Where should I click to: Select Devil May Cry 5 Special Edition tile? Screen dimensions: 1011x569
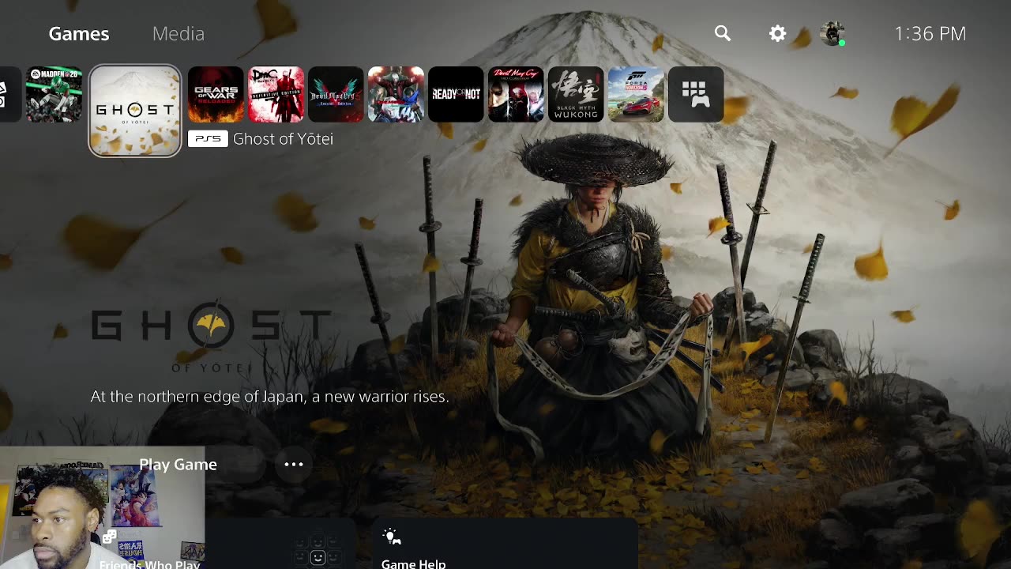point(336,95)
